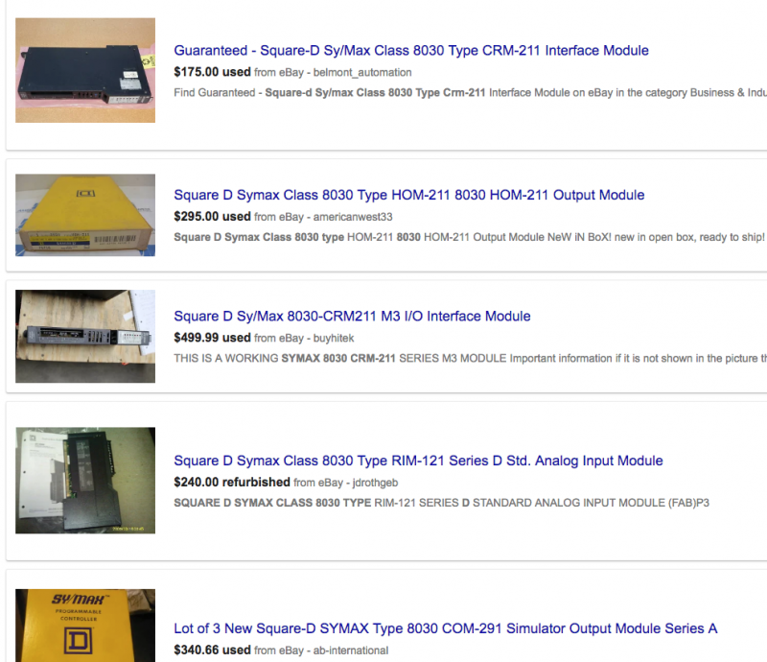Viewport: 767px width, 662px height.
Task: Open the Square D HOM-211 Output Module listing
Action: tap(409, 195)
